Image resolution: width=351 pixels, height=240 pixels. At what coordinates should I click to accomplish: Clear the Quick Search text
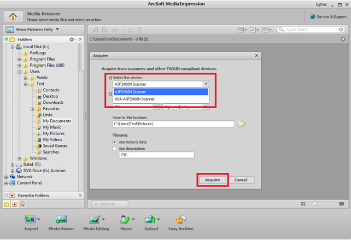pos(341,30)
